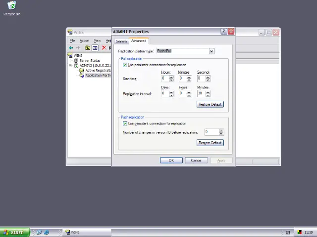317x237 pixels.
Task: Decrease Replication interval Hours spinner
Action: (x=189, y=95)
